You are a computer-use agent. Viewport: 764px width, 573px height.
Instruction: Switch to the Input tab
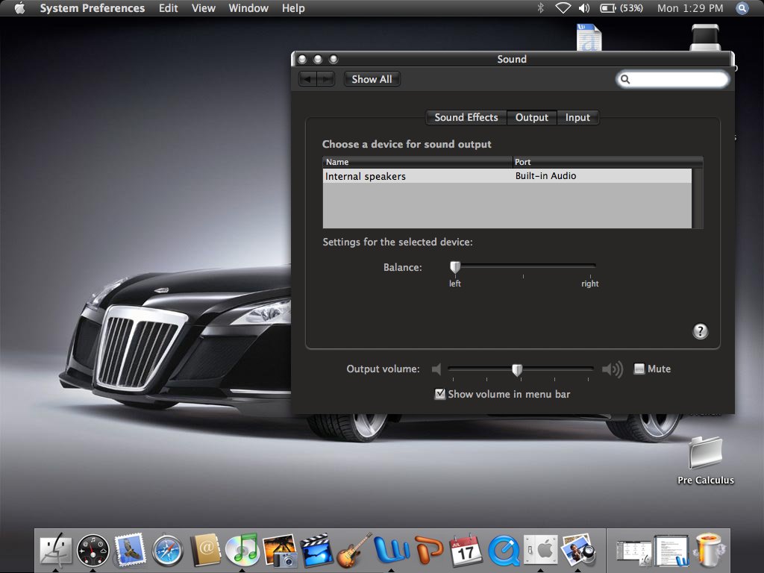click(x=577, y=117)
